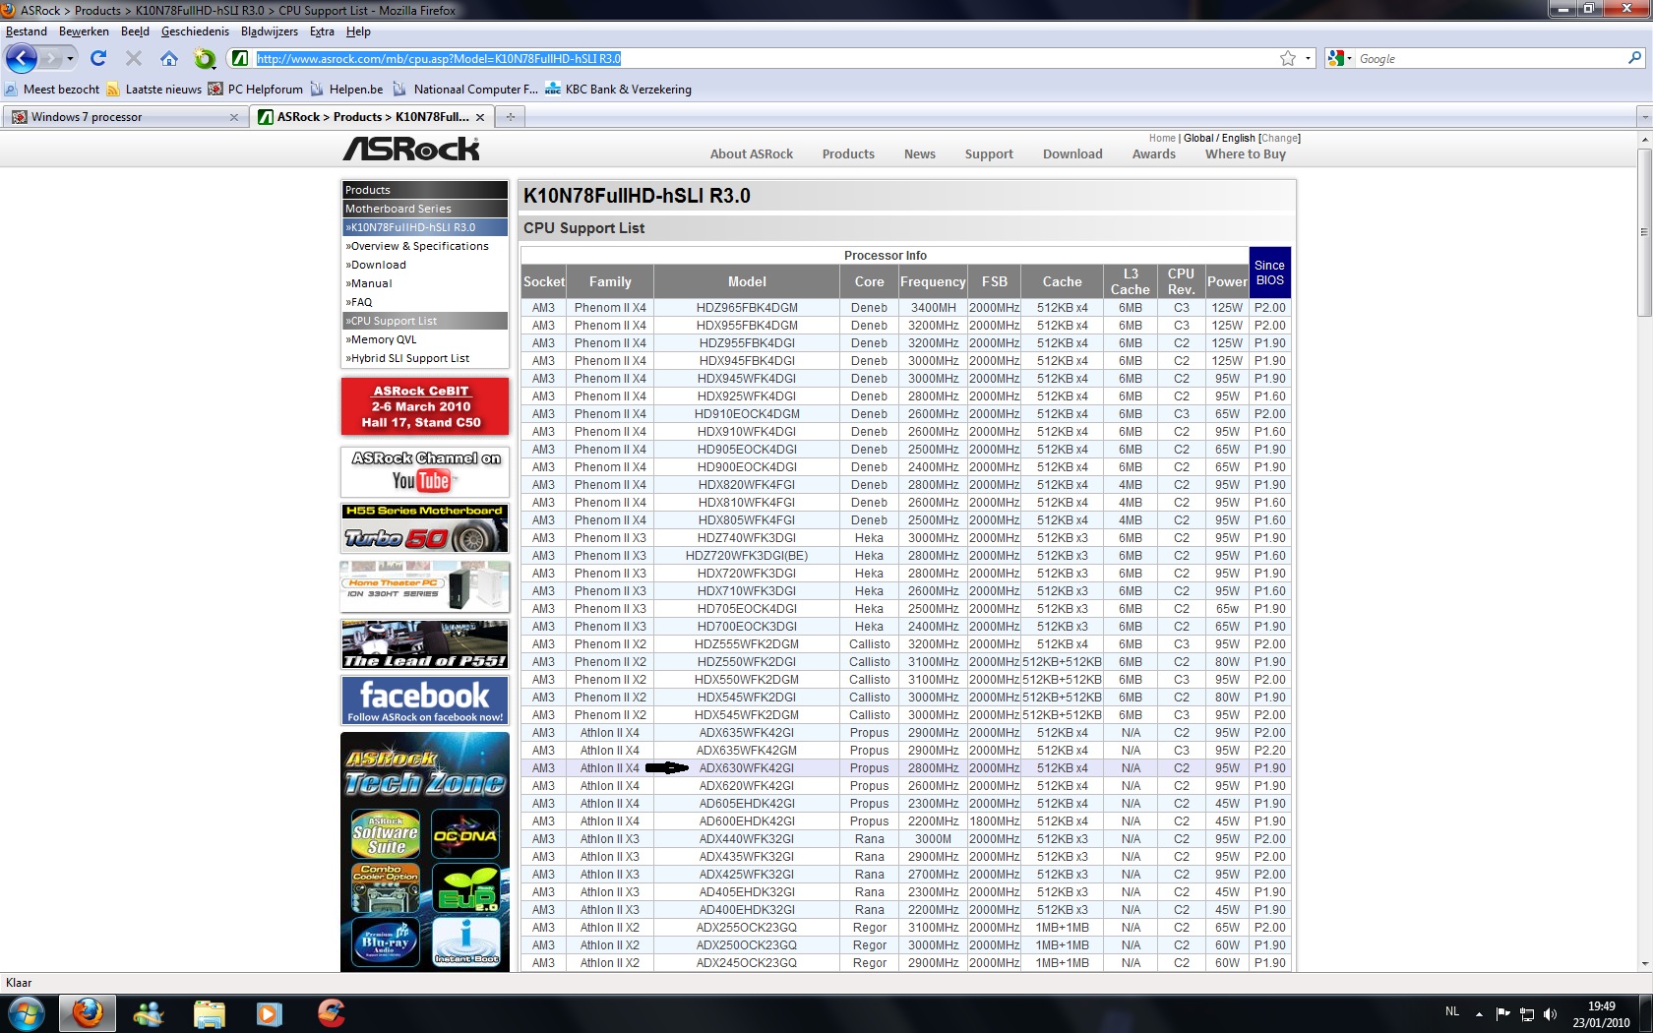Open the Instant Boot icon

(465, 942)
